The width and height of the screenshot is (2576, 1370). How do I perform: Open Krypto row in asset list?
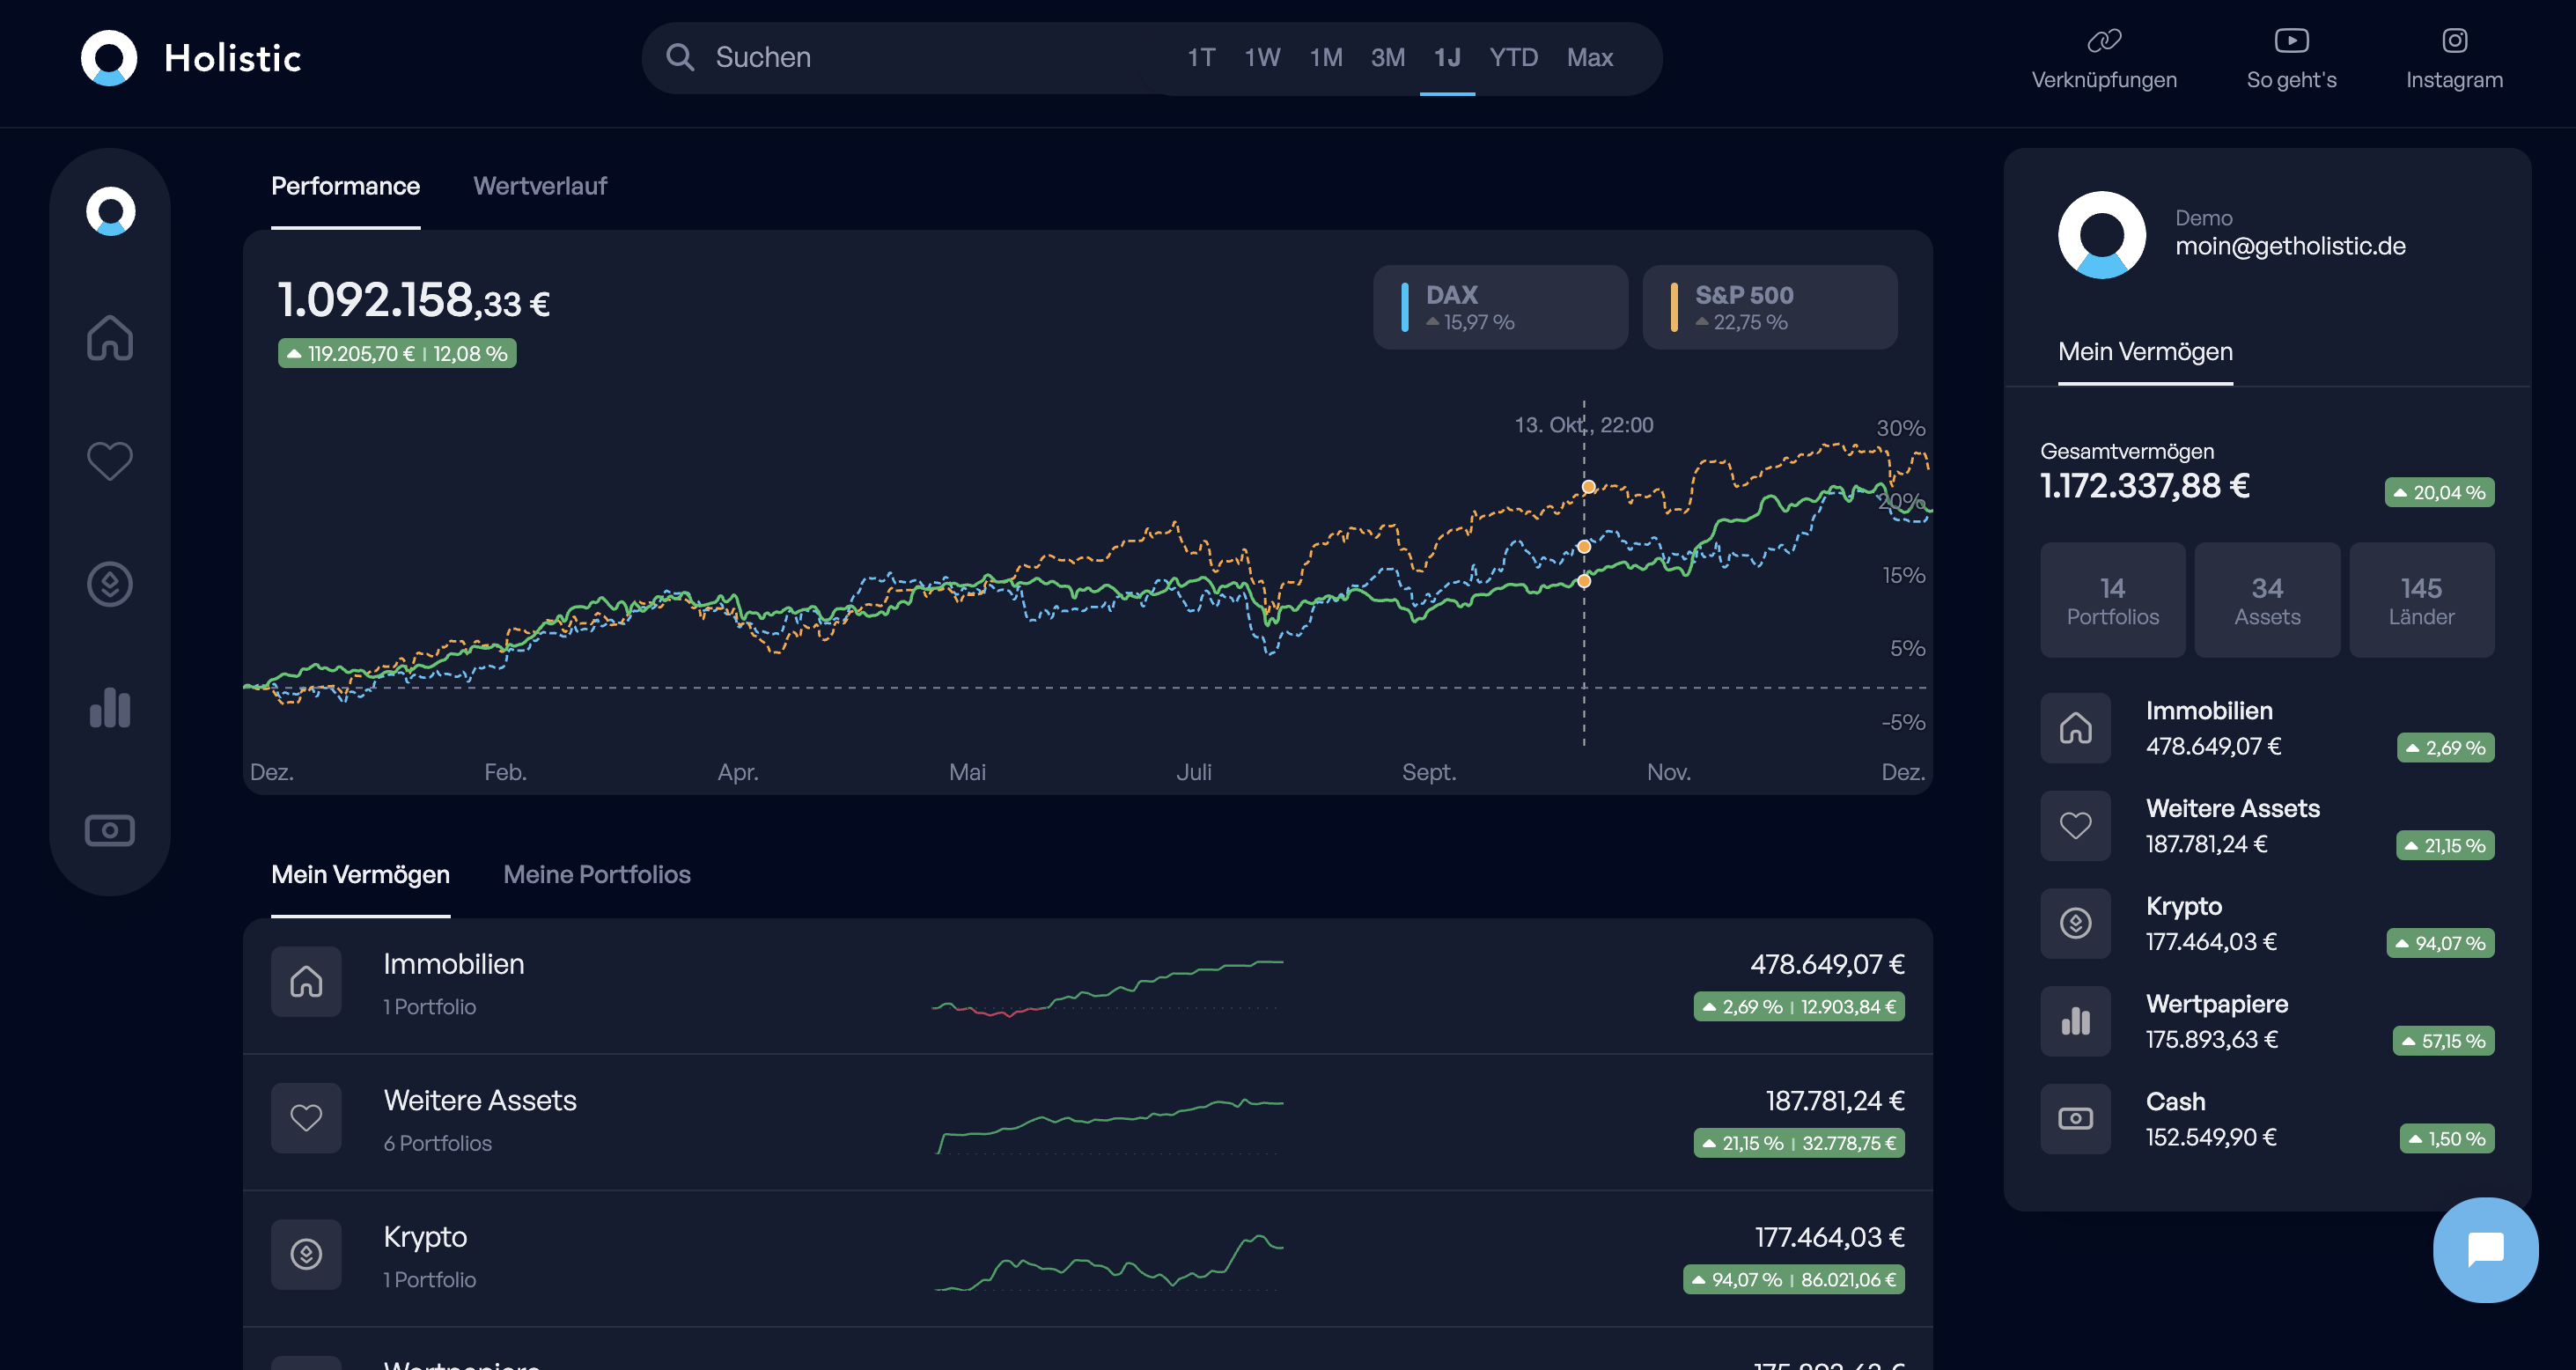(1087, 1258)
